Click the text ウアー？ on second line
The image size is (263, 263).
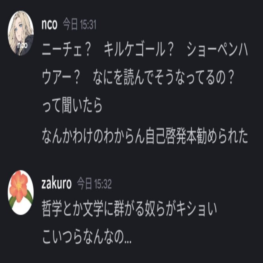(x=61, y=78)
